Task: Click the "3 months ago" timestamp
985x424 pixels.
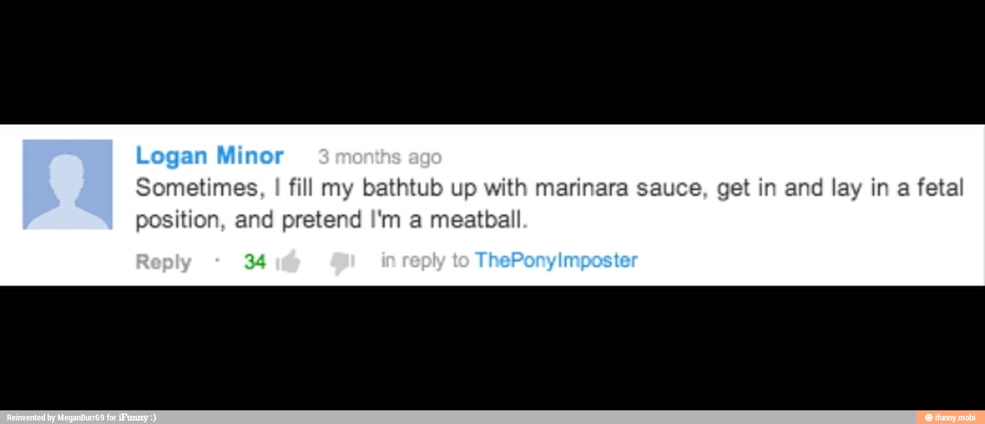Action: [380, 157]
